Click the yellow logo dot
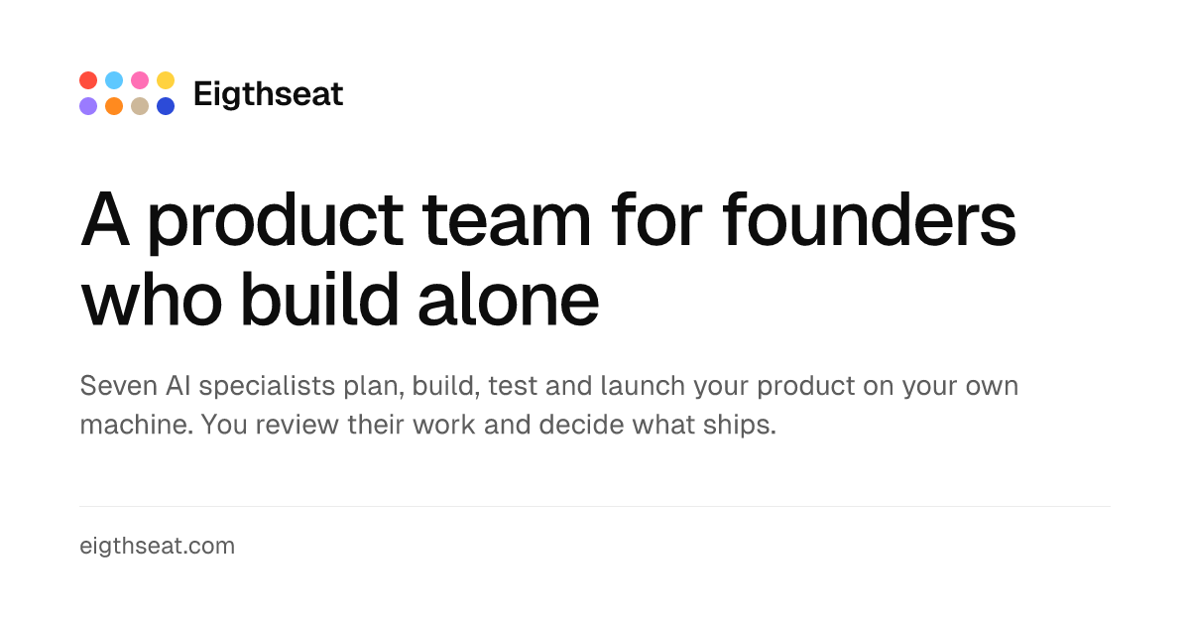 coord(166,80)
